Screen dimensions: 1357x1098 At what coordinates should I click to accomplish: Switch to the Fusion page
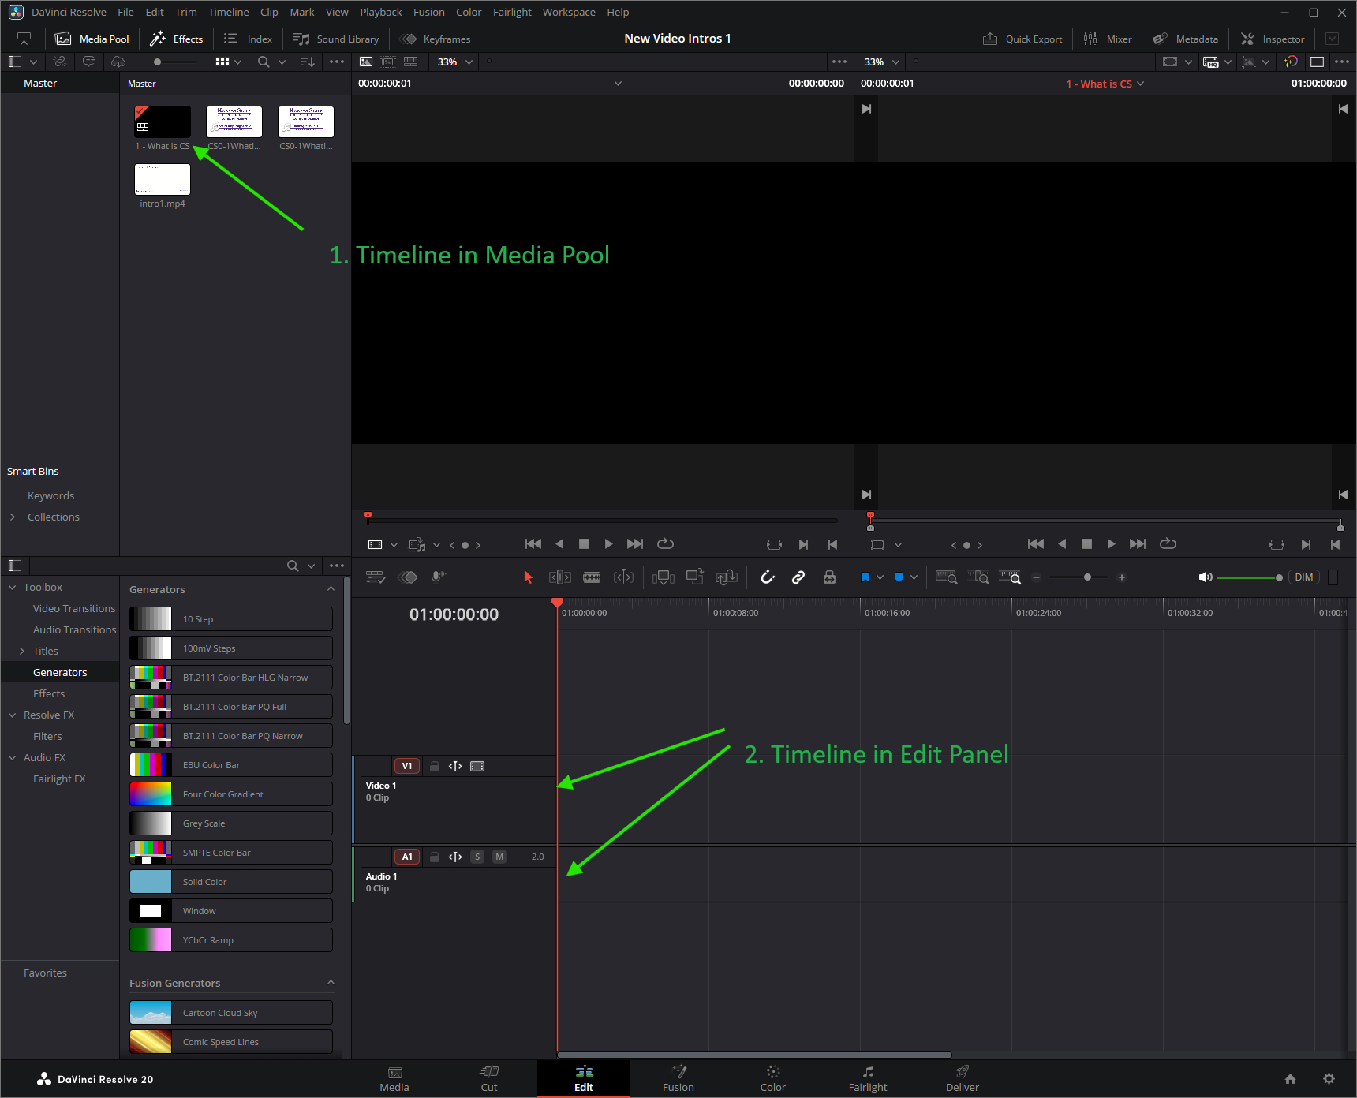pyautogui.click(x=678, y=1078)
